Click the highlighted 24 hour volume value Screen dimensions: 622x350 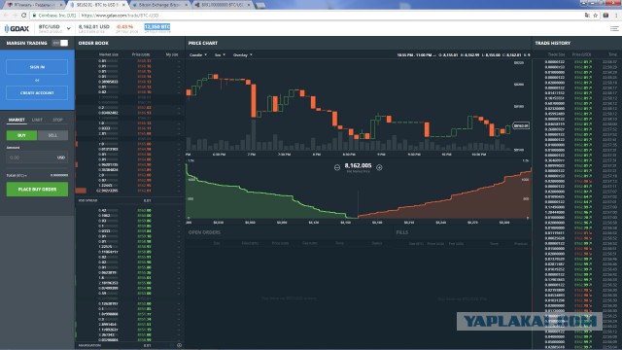pyautogui.click(x=157, y=27)
